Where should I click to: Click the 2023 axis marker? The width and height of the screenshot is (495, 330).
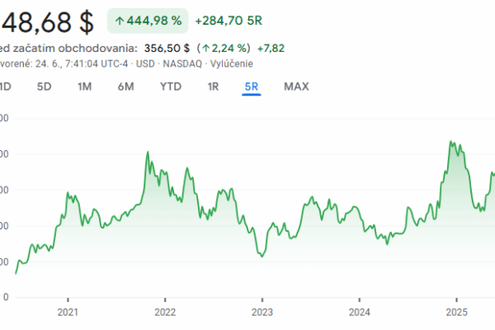pyautogui.click(x=262, y=313)
